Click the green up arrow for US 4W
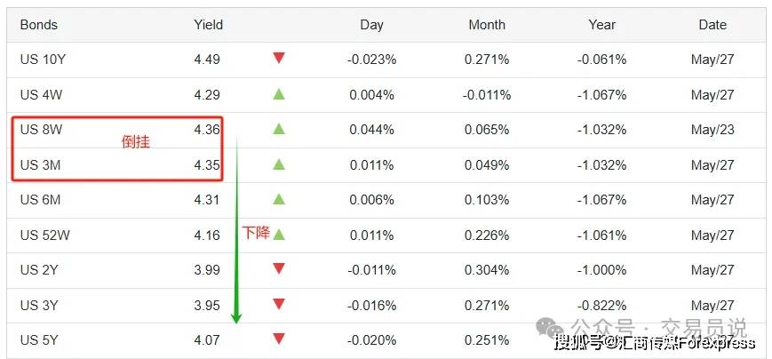This screenshot has height=359, width=772. coord(279,93)
